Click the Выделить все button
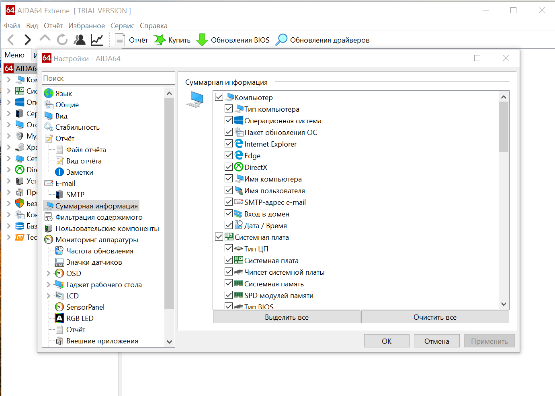 [287, 317]
